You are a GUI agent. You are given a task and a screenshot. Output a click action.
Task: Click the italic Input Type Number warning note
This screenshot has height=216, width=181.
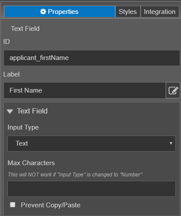[75, 175]
